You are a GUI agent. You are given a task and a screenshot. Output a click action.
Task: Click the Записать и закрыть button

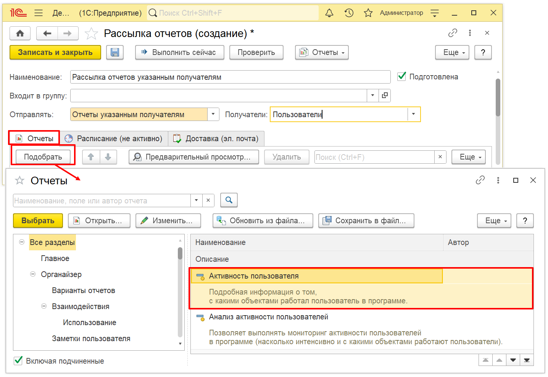[x=55, y=52]
